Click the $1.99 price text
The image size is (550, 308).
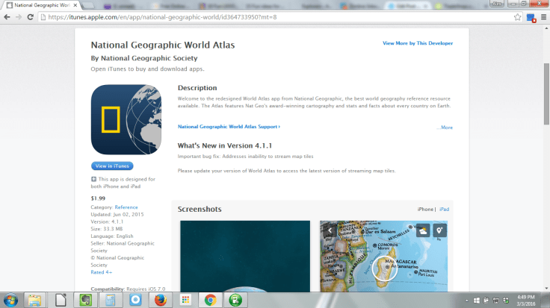(98, 198)
